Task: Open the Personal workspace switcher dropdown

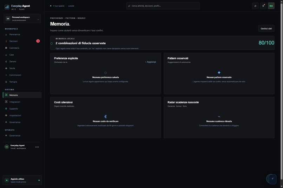Action: (x=22, y=19)
